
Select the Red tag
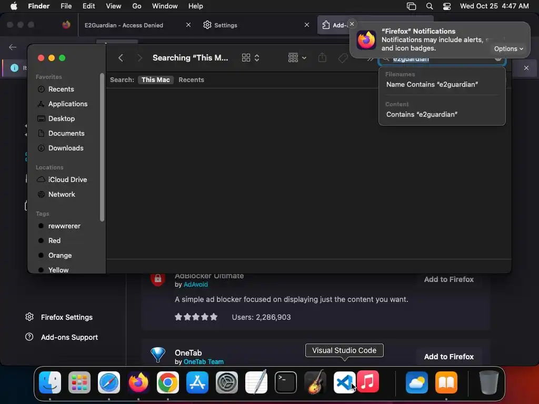(54, 241)
